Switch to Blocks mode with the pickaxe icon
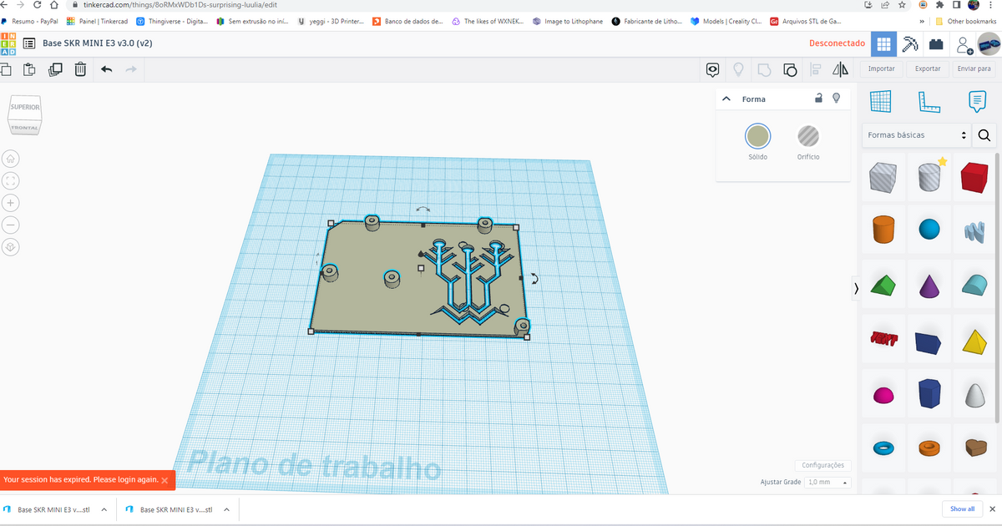Viewport: 1002px width, 526px height. [x=909, y=43]
